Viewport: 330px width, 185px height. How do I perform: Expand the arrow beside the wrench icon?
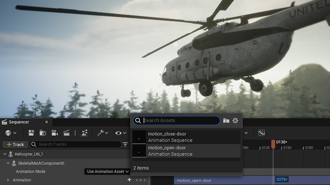click(x=107, y=133)
